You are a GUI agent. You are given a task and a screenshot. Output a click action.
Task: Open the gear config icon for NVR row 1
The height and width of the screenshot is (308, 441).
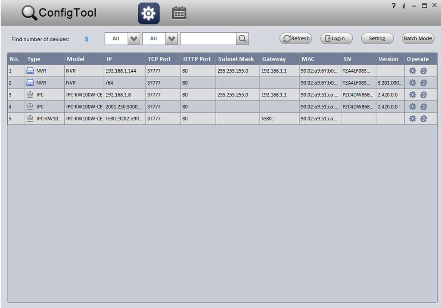[x=412, y=71]
